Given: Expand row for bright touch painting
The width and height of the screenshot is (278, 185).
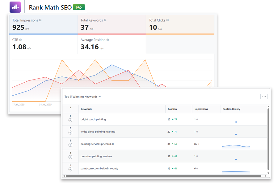Looking at the screenshot, I should 70,120.
